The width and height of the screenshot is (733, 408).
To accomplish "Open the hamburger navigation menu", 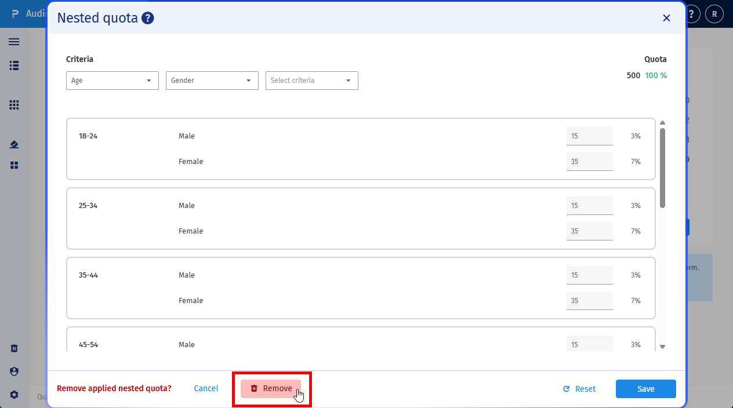I will 13,42.
